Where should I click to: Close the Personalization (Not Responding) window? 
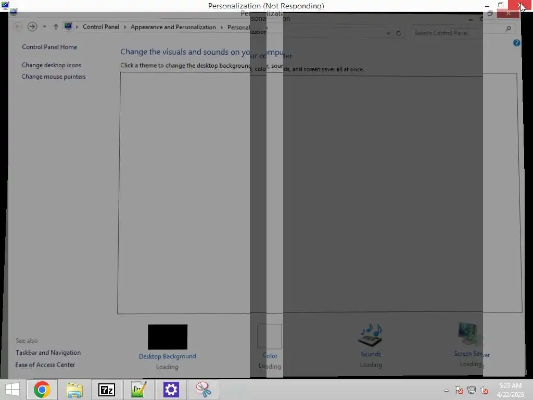520,5
